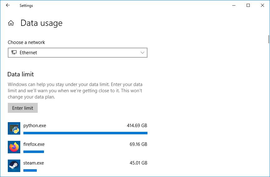Maximize the Settings window
The width and height of the screenshot is (270, 177).
(248, 5)
